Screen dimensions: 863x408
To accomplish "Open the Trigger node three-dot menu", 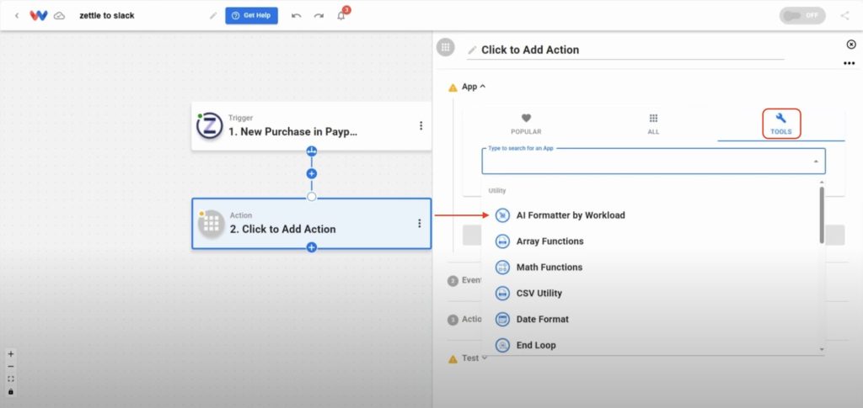I will [x=421, y=125].
